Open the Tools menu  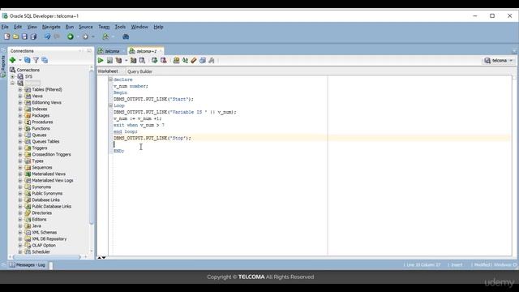[120, 27]
